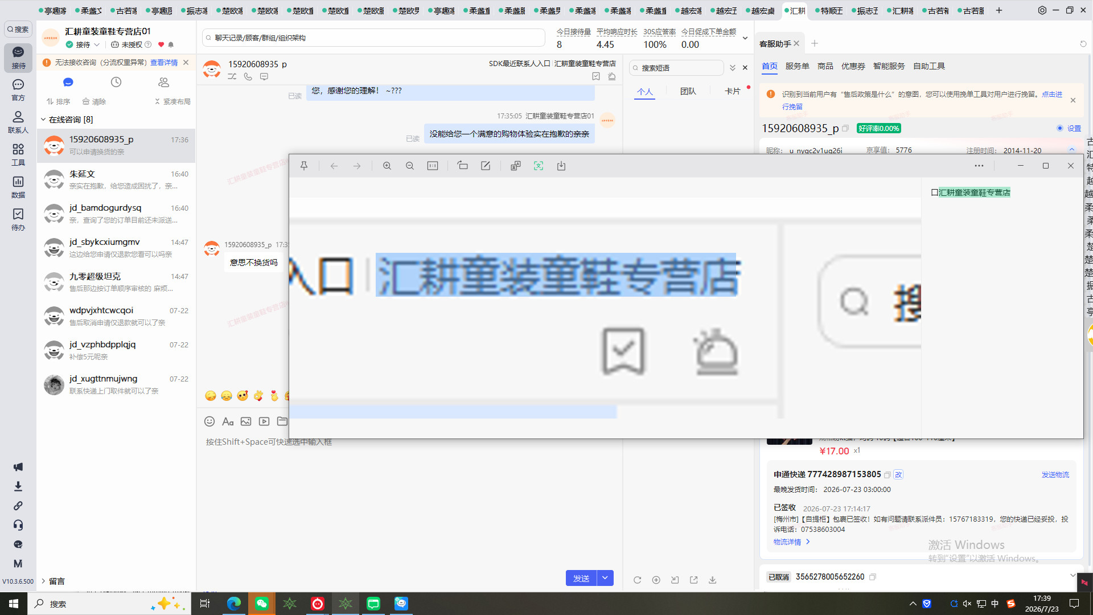Viewport: 1093px width, 615px height.
Task: Open the 排序 sort options
Action: [x=59, y=102]
